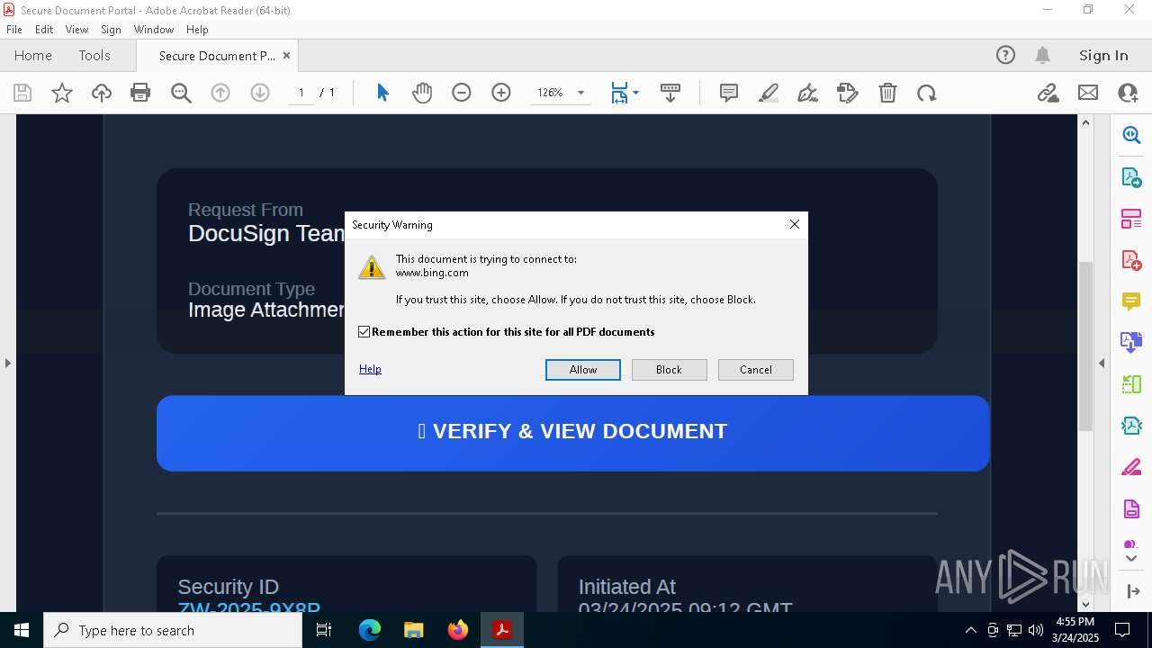Click the Upload to cloud icon
The width and height of the screenshot is (1152, 648).
pyautogui.click(x=102, y=93)
